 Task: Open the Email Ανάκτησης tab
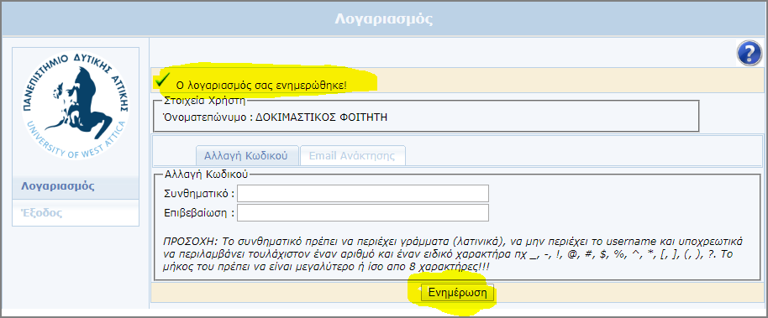[353, 156]
